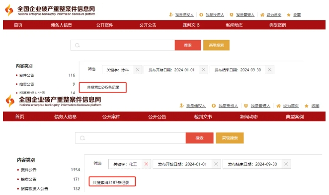The width and height of the screenshot is (329, 195).
Task: Click the house icon beside 设为首页 on the 化工 page
Action: point(278,106)
